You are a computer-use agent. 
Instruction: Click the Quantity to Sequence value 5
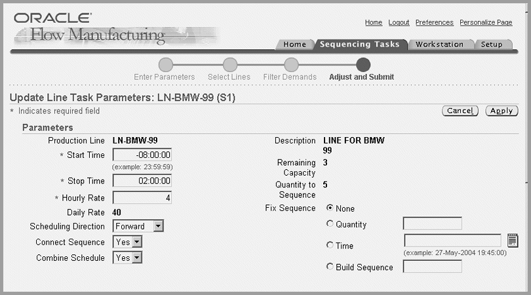pos(325,185)
